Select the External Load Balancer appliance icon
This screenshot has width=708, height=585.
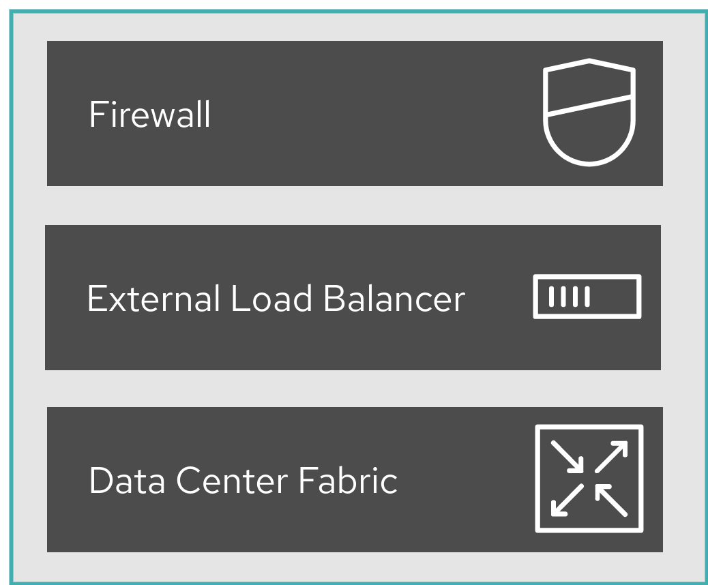click(x=587, y=297)
